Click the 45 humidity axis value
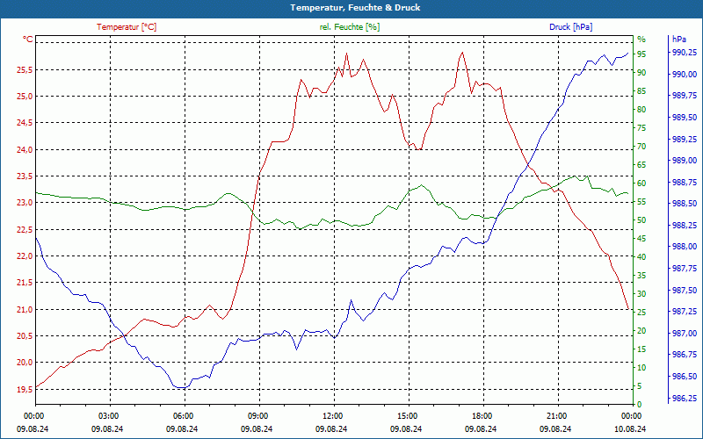 (x=641, y=239)
